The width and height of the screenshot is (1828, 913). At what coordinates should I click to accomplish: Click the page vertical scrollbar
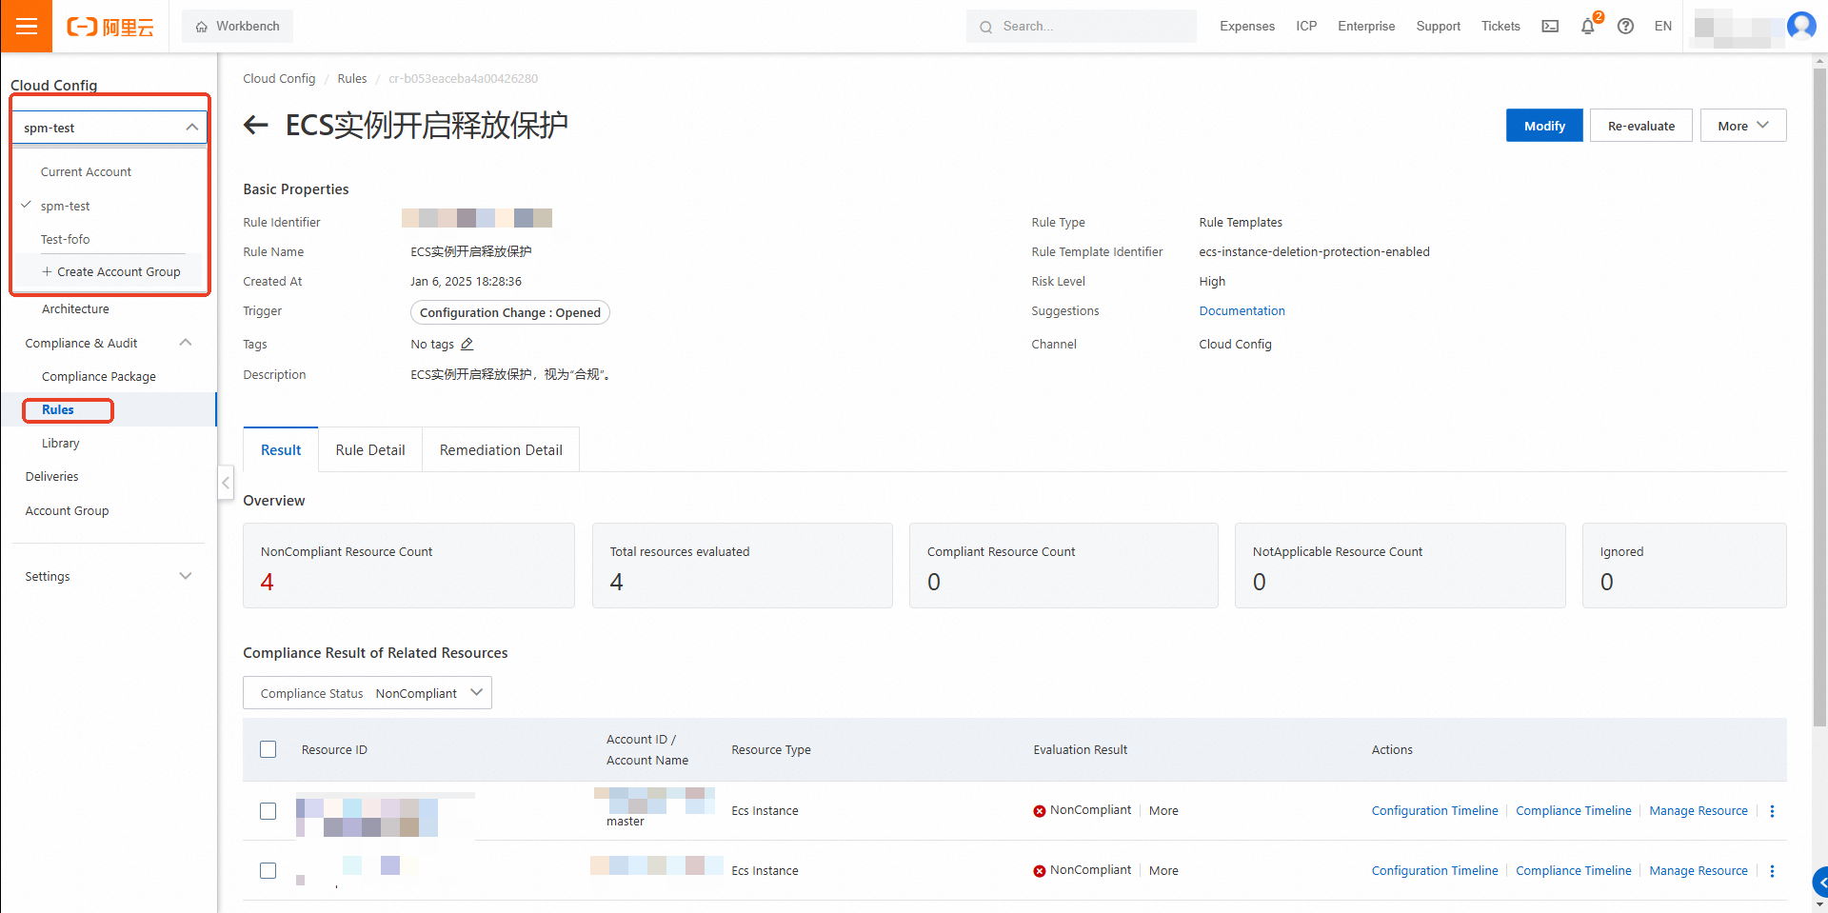click(x=1819, y=398)
